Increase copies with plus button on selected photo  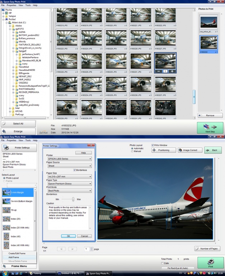coord(172,71)
